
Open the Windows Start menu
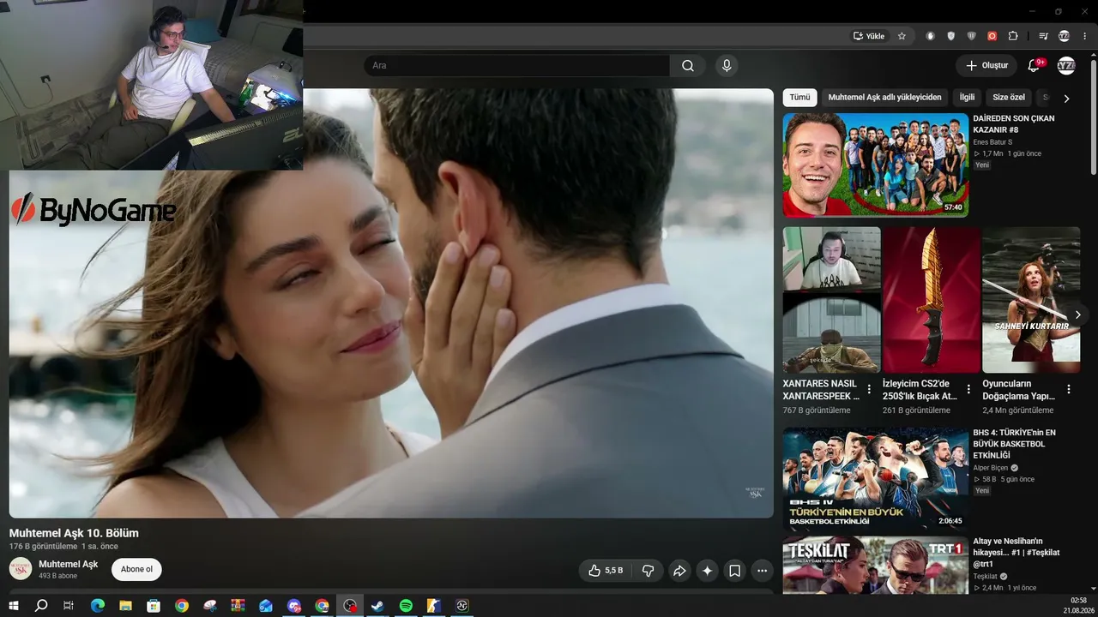pos(14,606)
